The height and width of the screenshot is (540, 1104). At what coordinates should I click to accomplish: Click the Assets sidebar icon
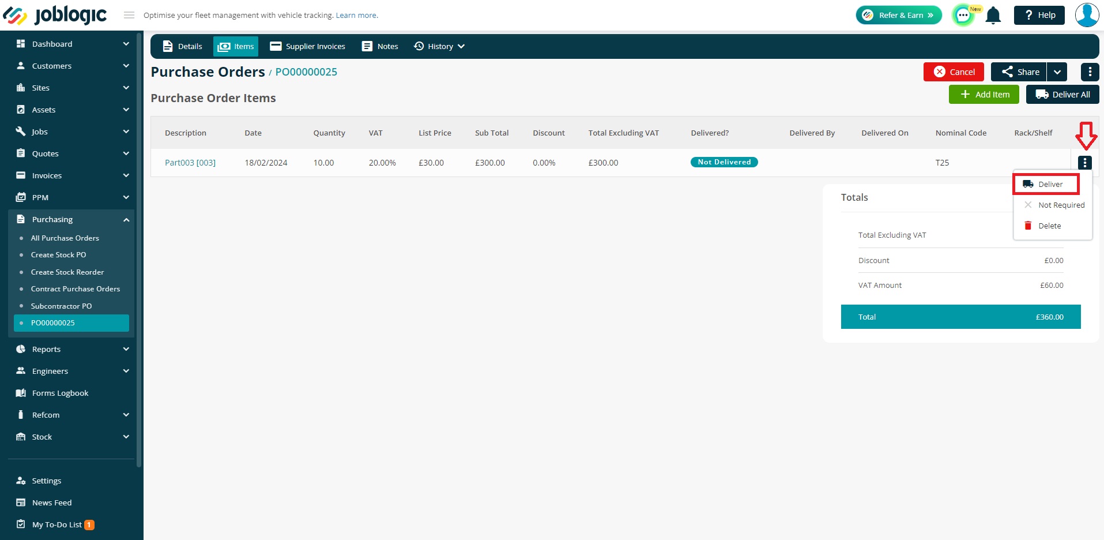[x=21, y=110]
